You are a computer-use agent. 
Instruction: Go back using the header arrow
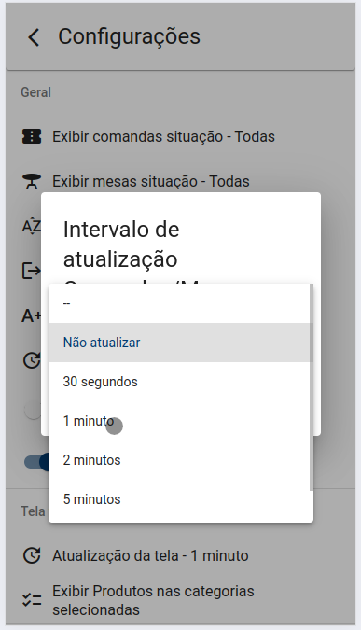pos(34,37)
